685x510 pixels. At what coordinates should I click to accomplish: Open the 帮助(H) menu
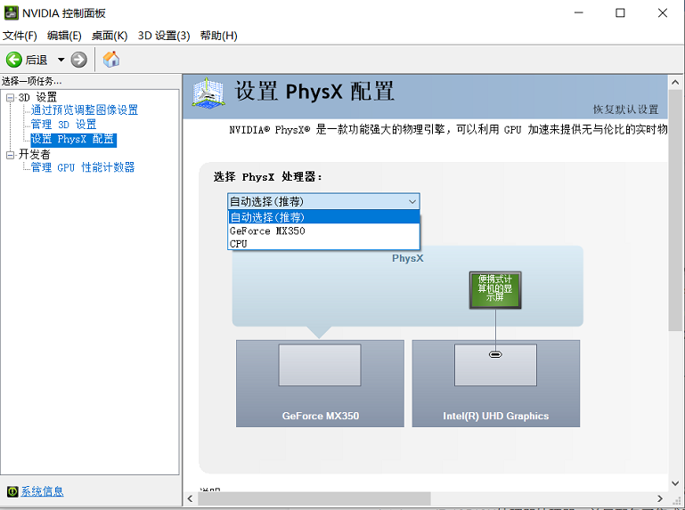pyautogui.click(x=218, y=36)
